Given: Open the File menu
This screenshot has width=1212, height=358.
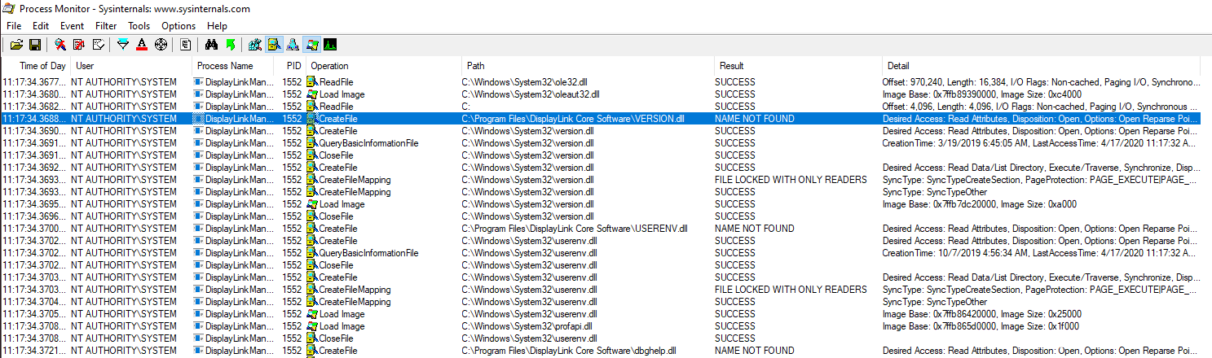Looking at the screenshot, I should coord(14,26).
